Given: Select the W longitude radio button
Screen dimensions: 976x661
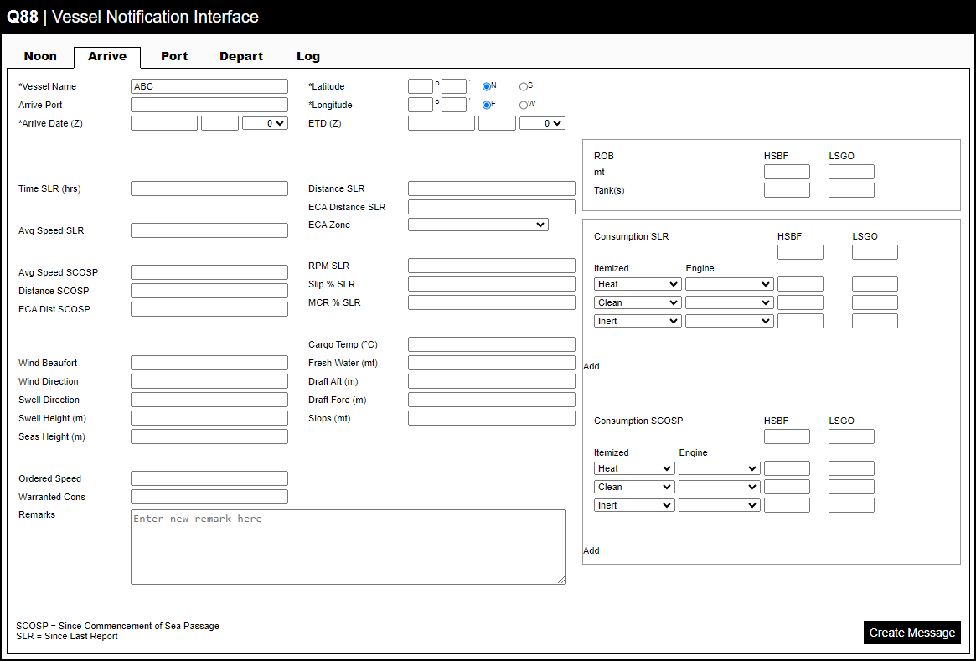Looking at the screenshot, I should [524, 105].
